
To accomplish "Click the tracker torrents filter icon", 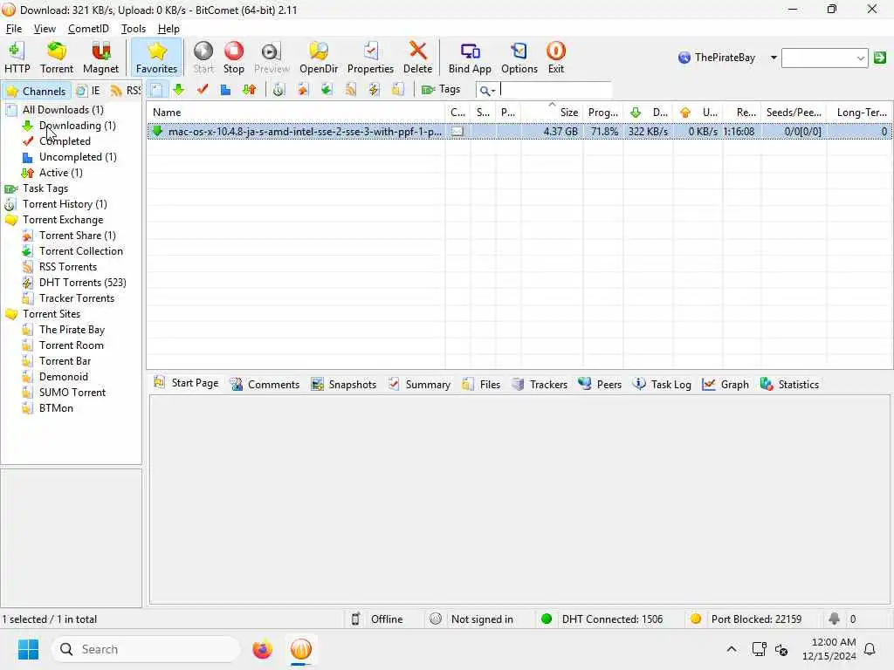I will click(x=398, y=90).
